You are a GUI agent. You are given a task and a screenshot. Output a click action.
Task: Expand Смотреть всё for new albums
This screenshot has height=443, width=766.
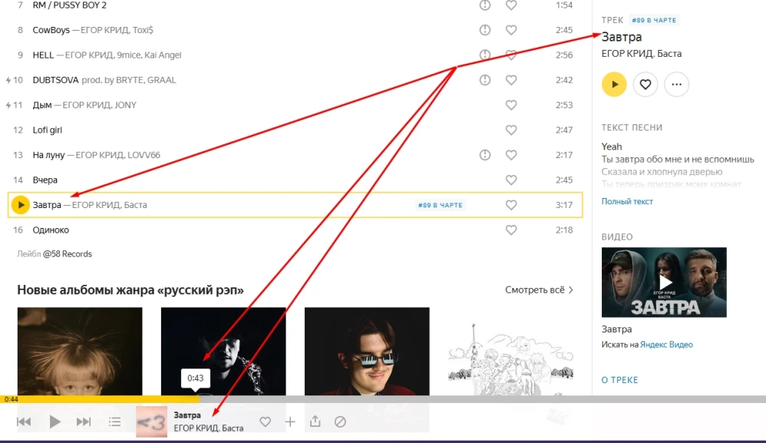pyautogui.click(x=539, y=289)
